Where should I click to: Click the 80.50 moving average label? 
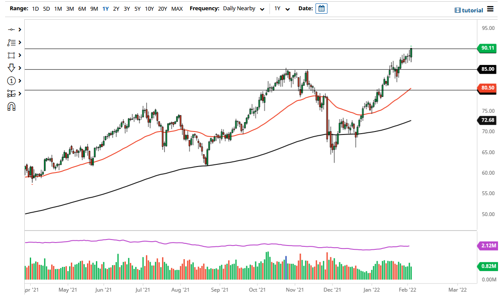487,88
